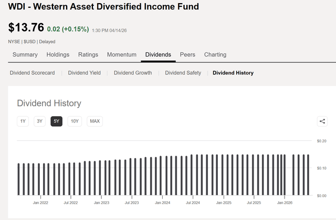Select the 10Y time range
Screen dimensions: 336x220
(75, 121)
